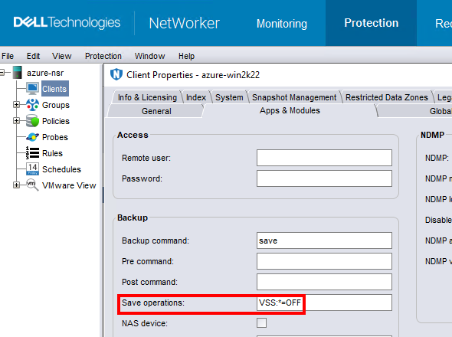Viewport: 452px width, 337px height.
Task: Expand the Groups tree node
Action: coord(16,105)
